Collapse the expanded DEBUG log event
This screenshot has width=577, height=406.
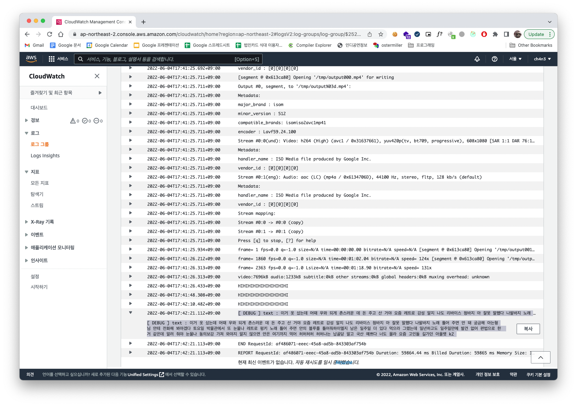coord(130,313)
